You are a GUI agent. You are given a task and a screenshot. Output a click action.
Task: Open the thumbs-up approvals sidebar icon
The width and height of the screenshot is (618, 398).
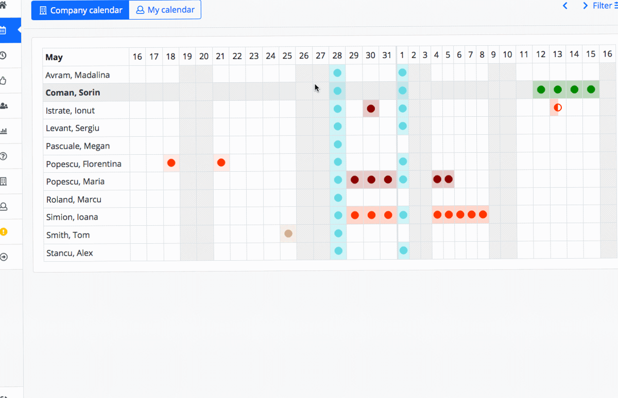pos(4,81)
